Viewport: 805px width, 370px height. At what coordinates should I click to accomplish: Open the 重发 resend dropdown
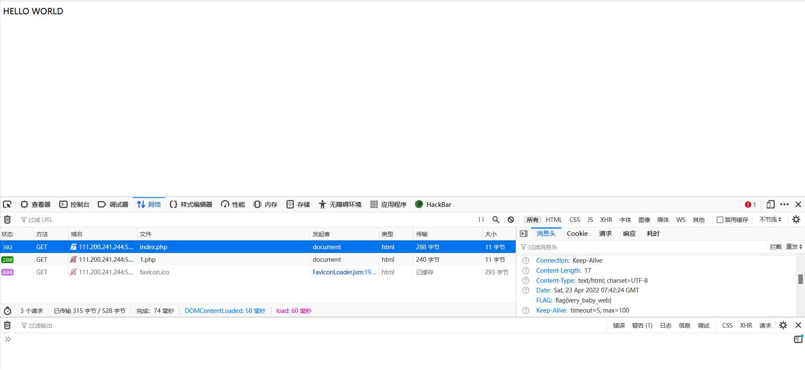click(794, 247)
